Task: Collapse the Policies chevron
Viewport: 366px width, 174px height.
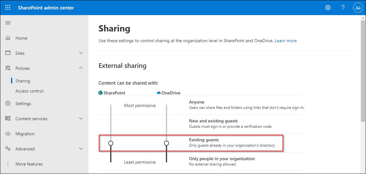Action: (x=81, y=68)
